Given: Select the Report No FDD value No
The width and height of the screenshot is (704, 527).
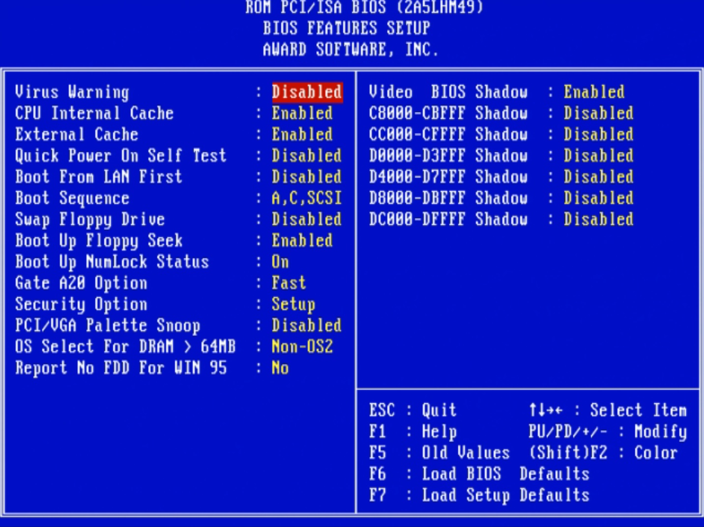Looking at the screenshot, I should point(280,368).
